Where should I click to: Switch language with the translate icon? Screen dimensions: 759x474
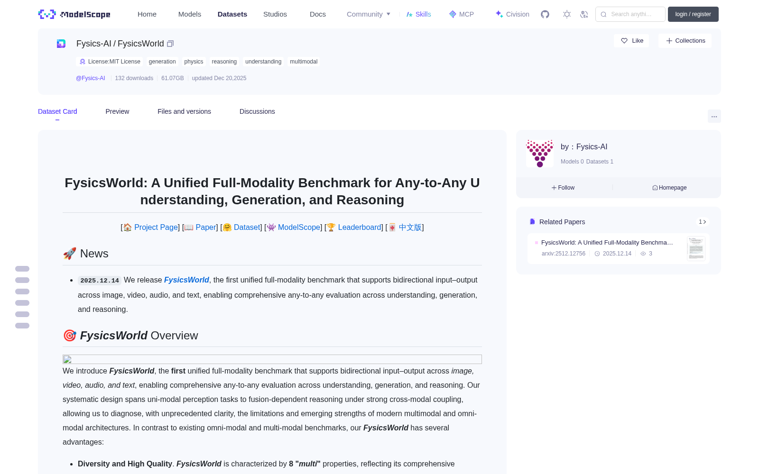pos(584,14)
